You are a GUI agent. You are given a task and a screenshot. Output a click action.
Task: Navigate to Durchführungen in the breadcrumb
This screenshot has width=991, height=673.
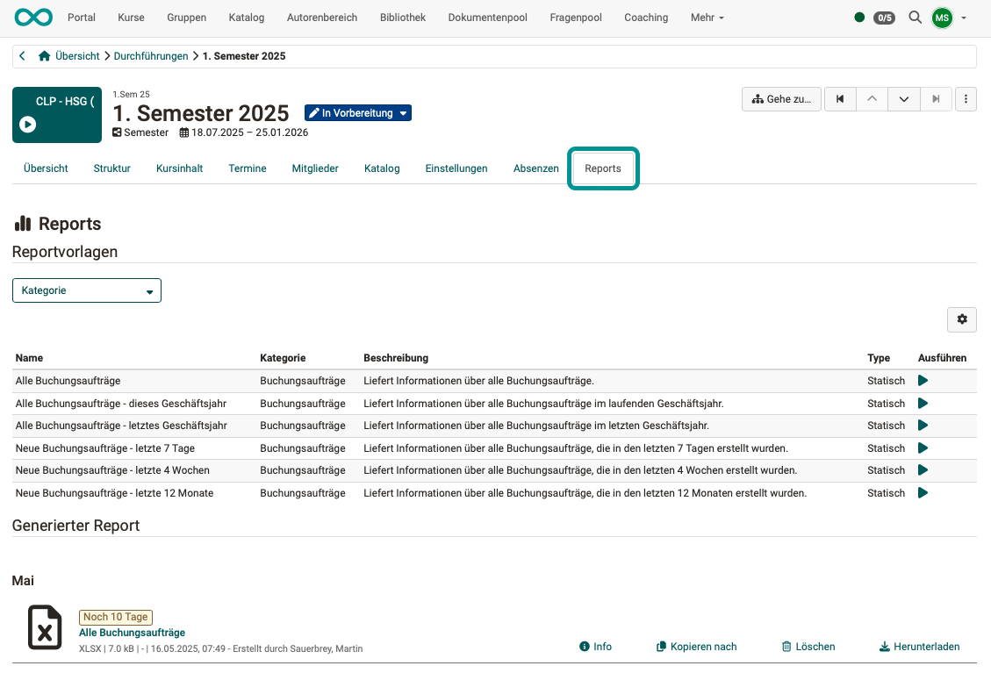click(151, 55)
